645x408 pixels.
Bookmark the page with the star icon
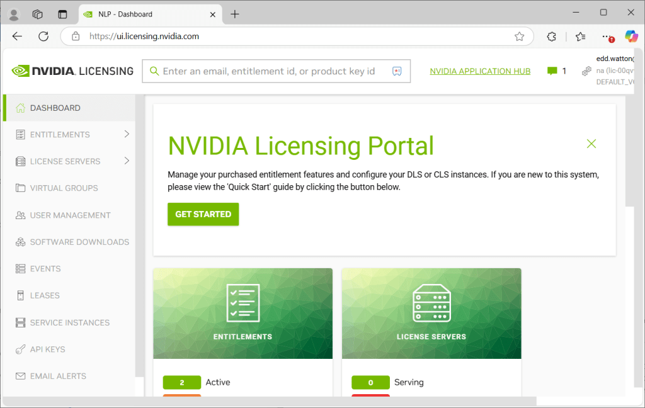[519, 37]
